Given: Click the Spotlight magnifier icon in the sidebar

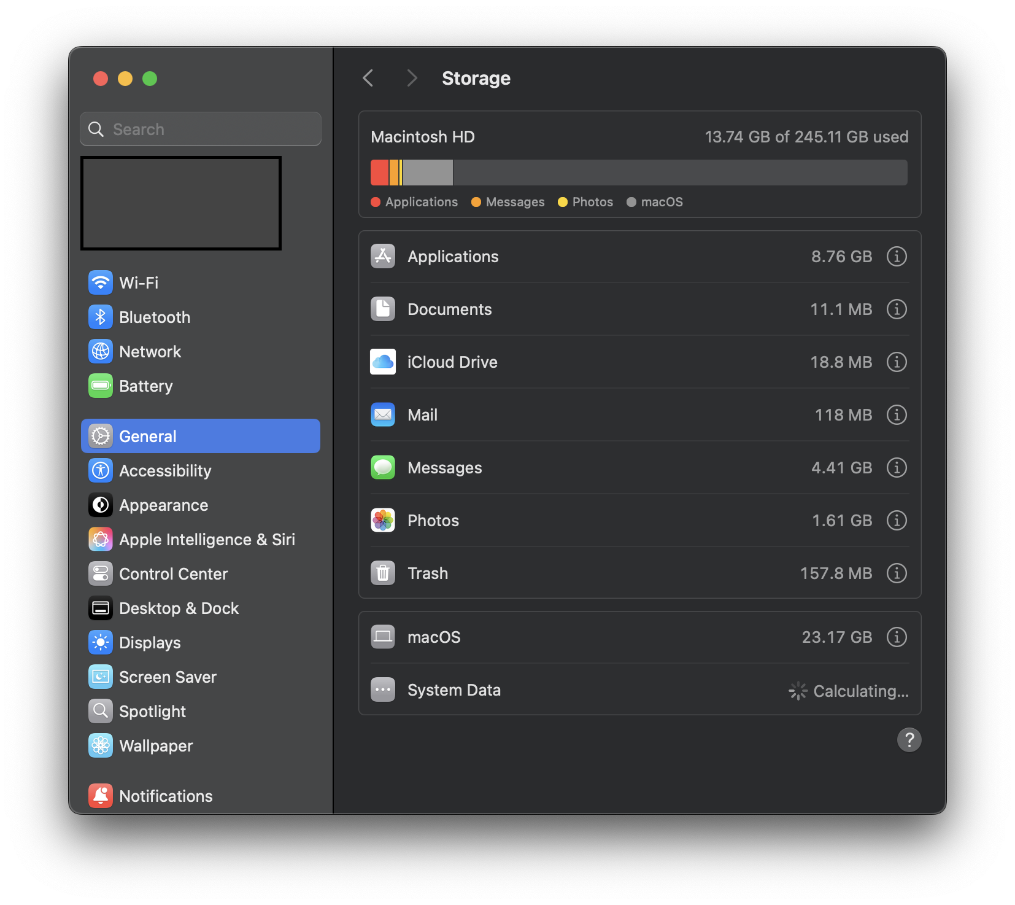Looking at the screenshot, I should click(101, 711).
